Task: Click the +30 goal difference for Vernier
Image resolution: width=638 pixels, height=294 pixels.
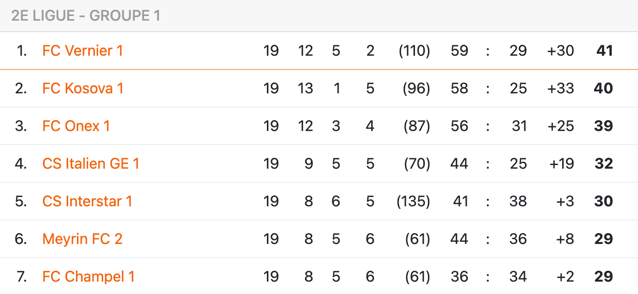Action: [561, 51]
